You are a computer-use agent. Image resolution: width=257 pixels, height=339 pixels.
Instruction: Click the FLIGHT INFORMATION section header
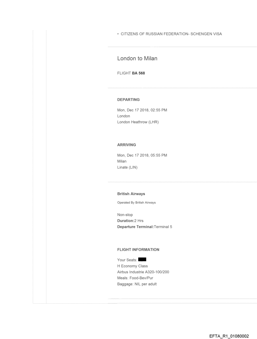(138, 250)
